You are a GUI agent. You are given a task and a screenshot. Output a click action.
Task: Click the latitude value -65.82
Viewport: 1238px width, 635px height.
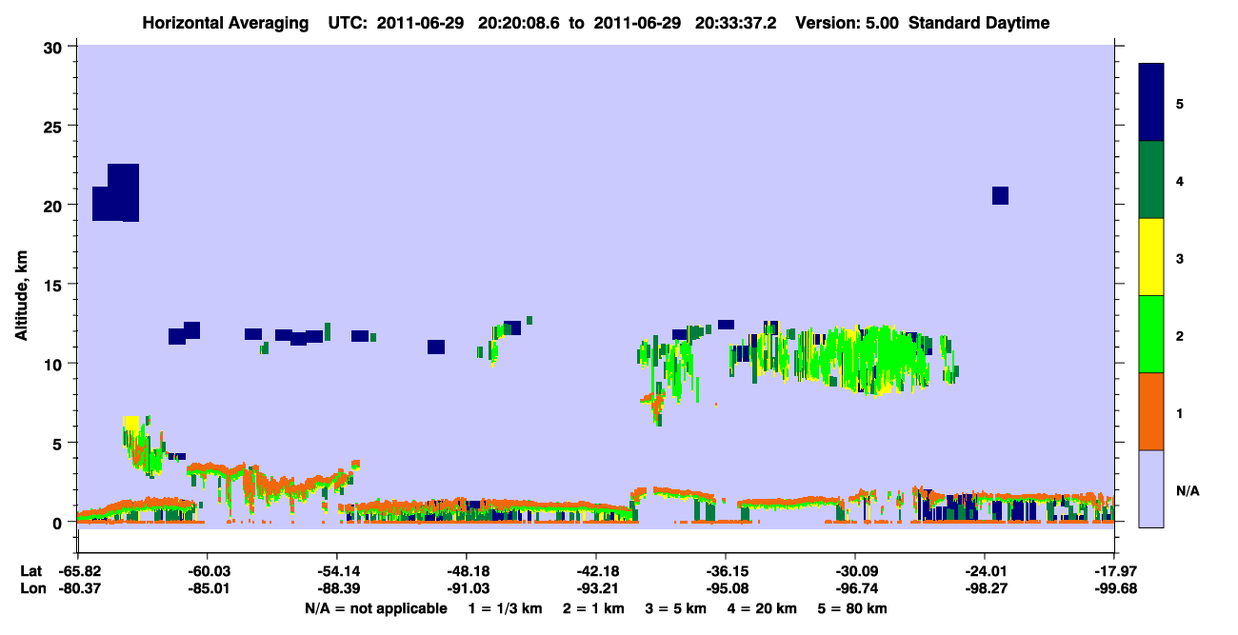78,571
